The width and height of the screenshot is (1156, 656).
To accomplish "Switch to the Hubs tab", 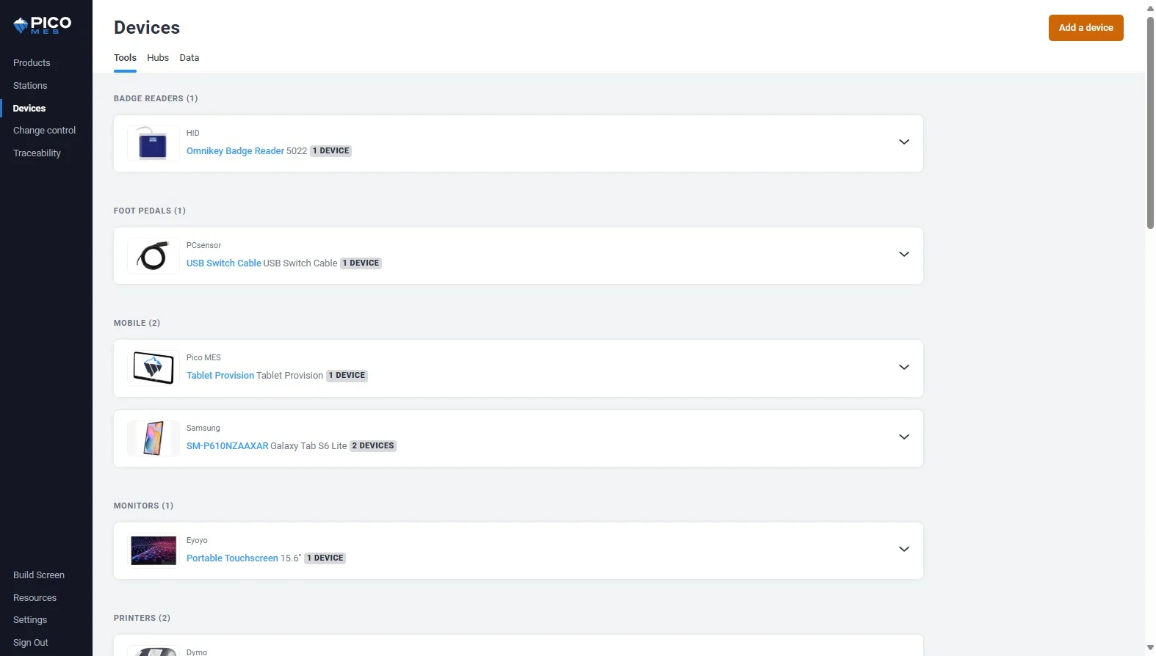I will (x=158, y=58).
